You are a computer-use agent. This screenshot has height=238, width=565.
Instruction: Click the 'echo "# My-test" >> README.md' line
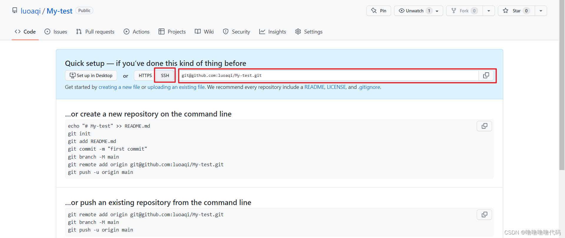tap(109, 126)
